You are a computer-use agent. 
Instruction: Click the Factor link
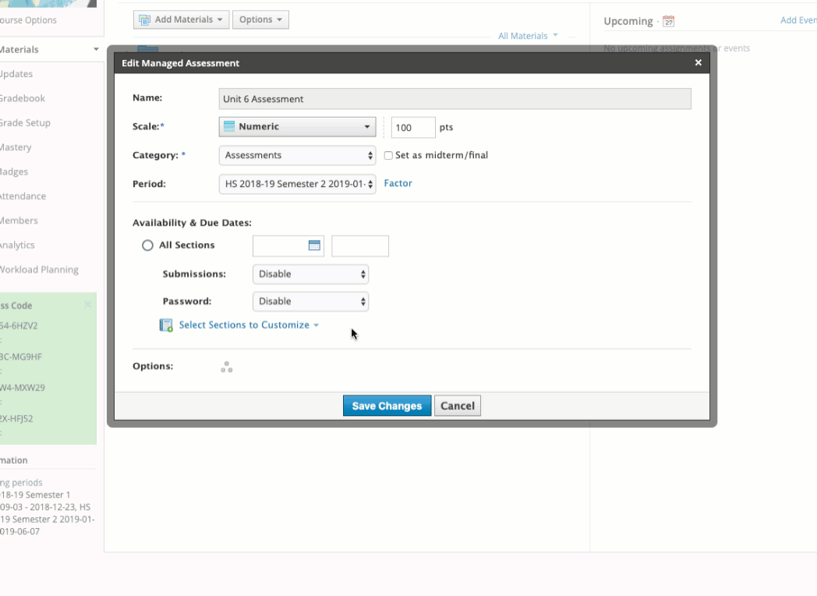pyautogui.click(x=398, y=184)
